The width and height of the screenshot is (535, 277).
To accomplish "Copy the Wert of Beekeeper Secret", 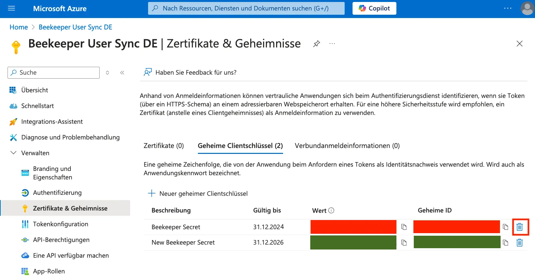I will [404, 227].
